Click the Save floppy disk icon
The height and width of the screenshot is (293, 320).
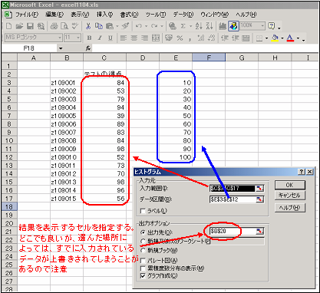coord(30,26)
